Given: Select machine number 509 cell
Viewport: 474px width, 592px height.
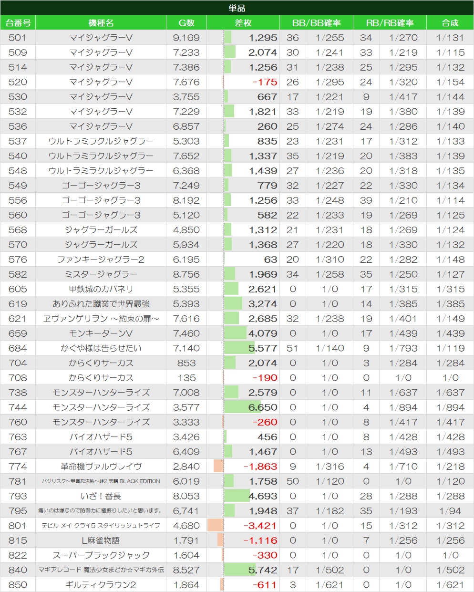Looking at the screenshot, I should pos(18,52).
